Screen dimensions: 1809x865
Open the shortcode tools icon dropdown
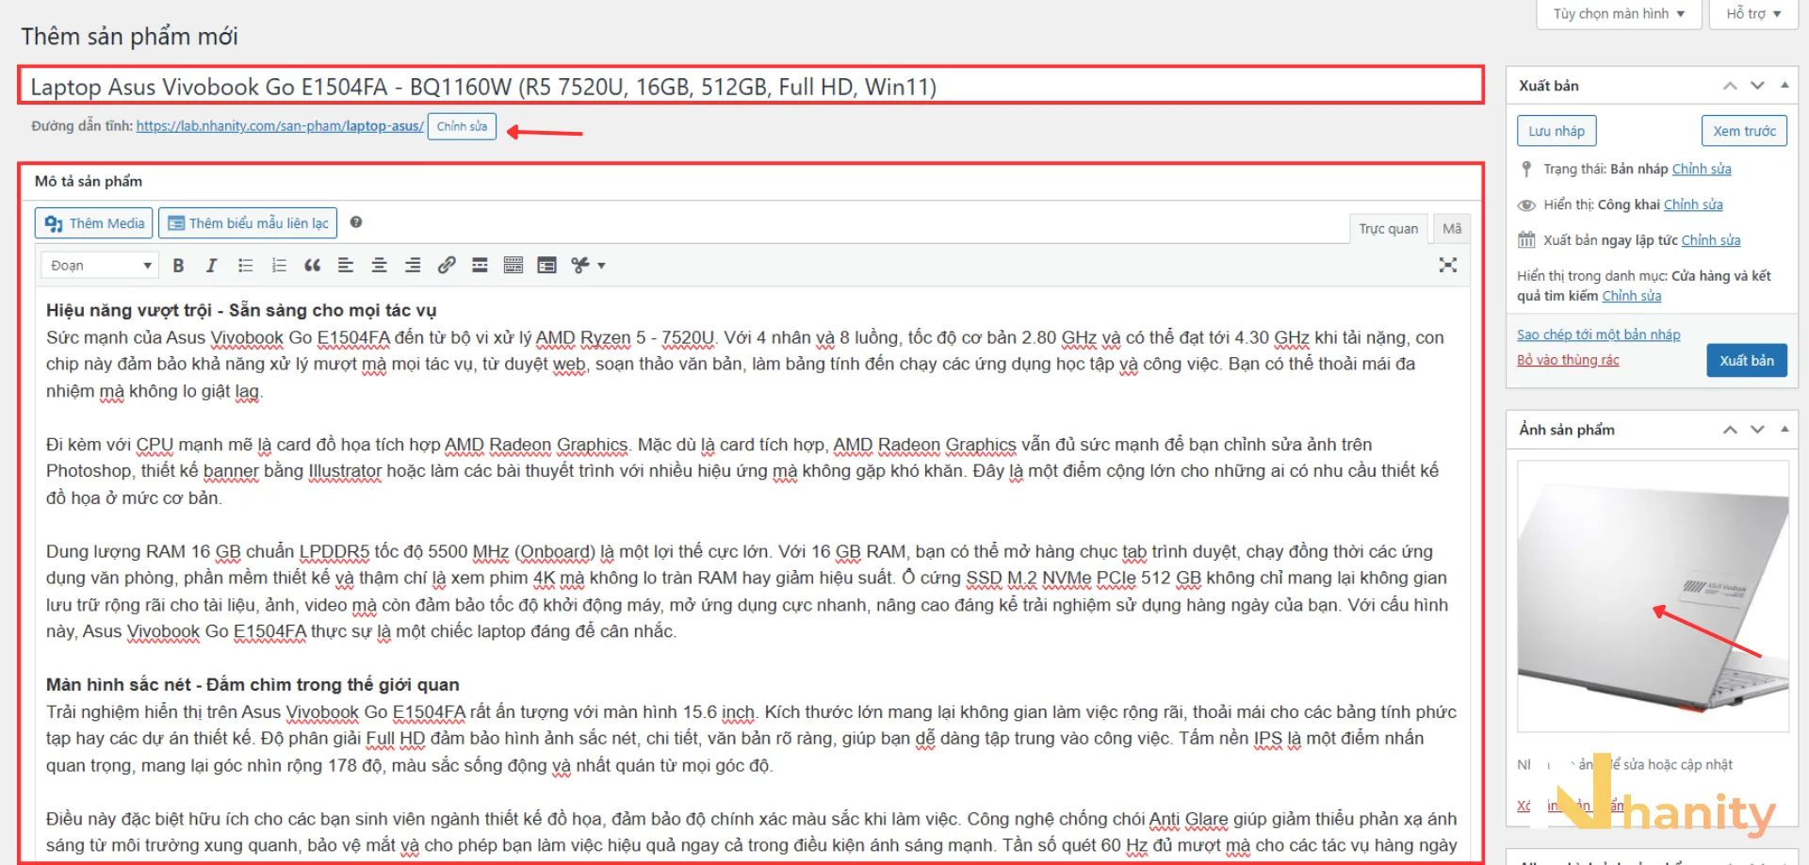pyautogui.click(x=588, y=266)
